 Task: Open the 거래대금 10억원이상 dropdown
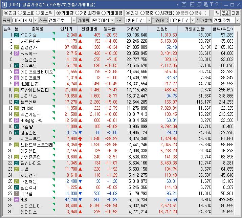click(x=193, y=20)
